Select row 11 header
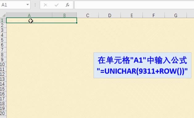194x118 pixels. (x=3, y=69)
